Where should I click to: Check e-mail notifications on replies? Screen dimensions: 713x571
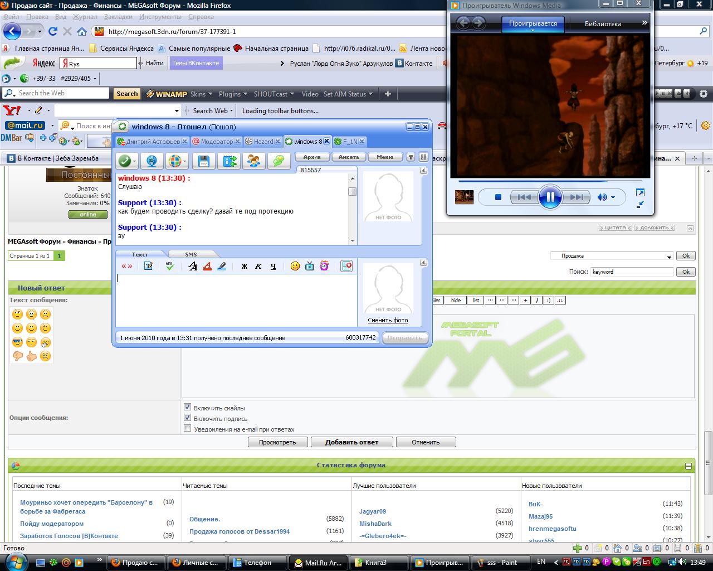(x=188, y=428)
